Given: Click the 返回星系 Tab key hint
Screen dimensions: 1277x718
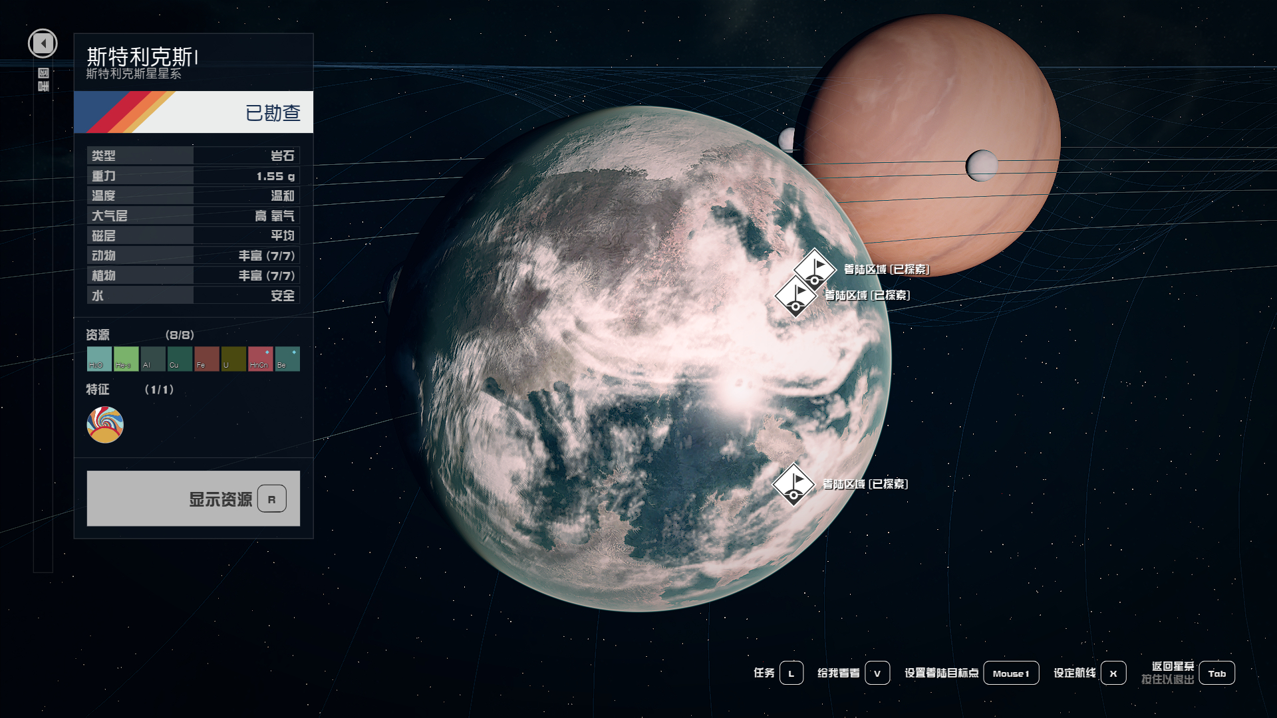Looking at the screenshot, I should pos(1188,673).
